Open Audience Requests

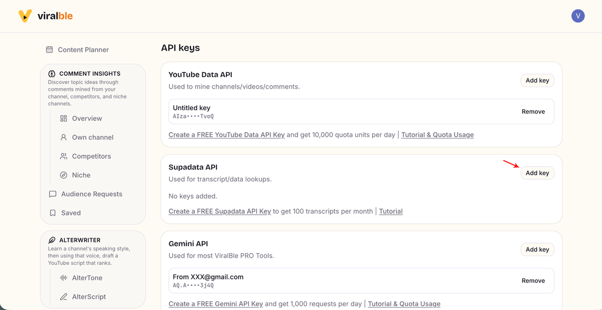(91, 194)
